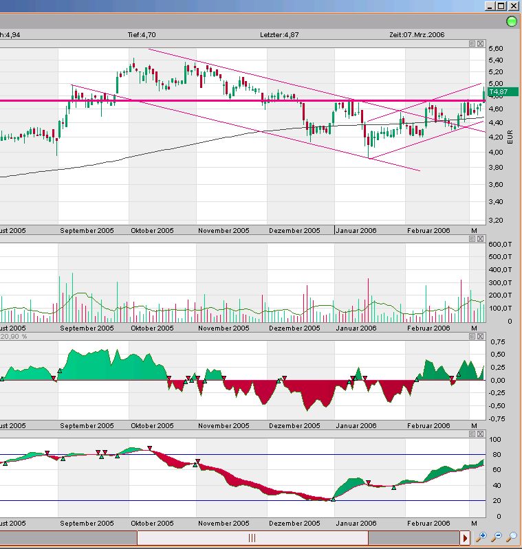Open settings menu of the price chart panel
Viewport: 522px width, 549px height.
[x=472, y=43]
